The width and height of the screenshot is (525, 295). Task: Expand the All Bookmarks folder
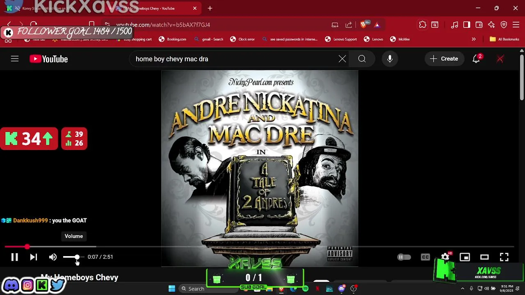coord(504,39)
